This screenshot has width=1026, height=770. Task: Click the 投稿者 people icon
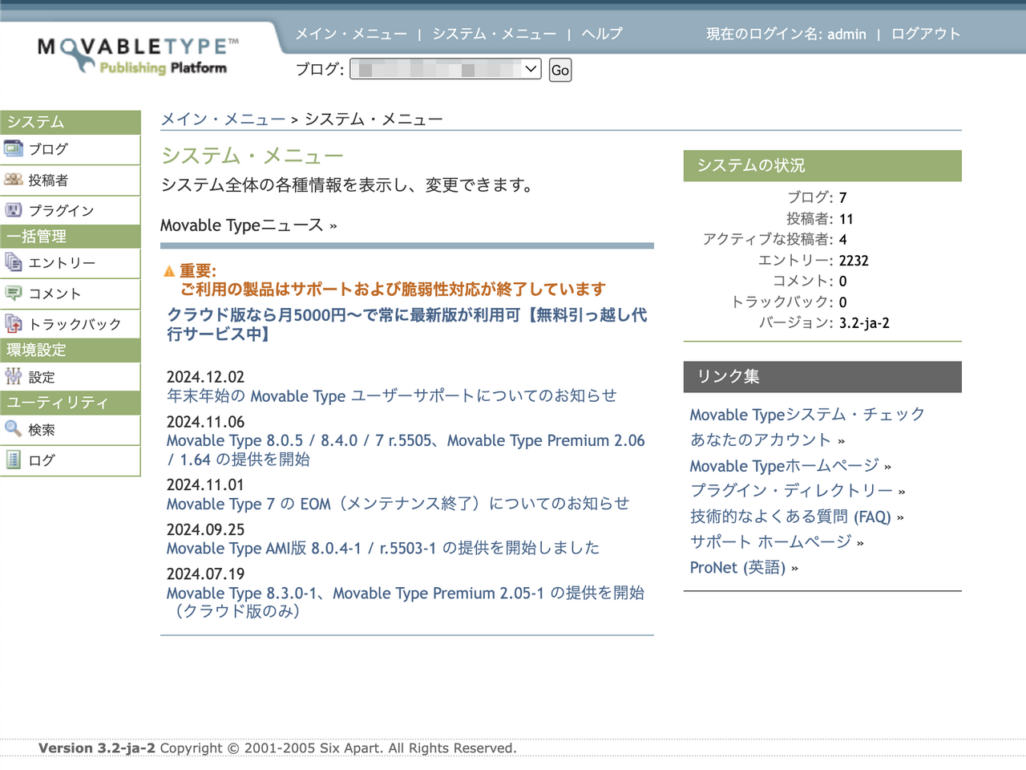click(x=14, y=180)
